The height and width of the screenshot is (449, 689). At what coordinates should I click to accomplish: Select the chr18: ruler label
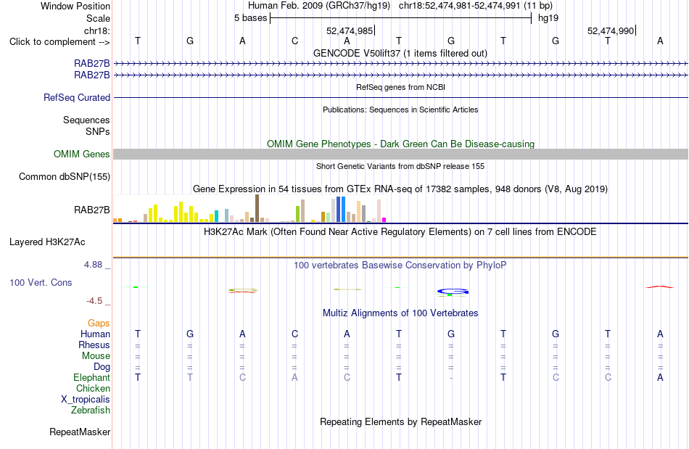click(96, 30)
